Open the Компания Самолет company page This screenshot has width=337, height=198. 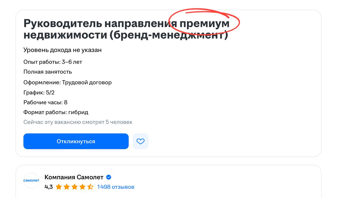pos(74,177)
